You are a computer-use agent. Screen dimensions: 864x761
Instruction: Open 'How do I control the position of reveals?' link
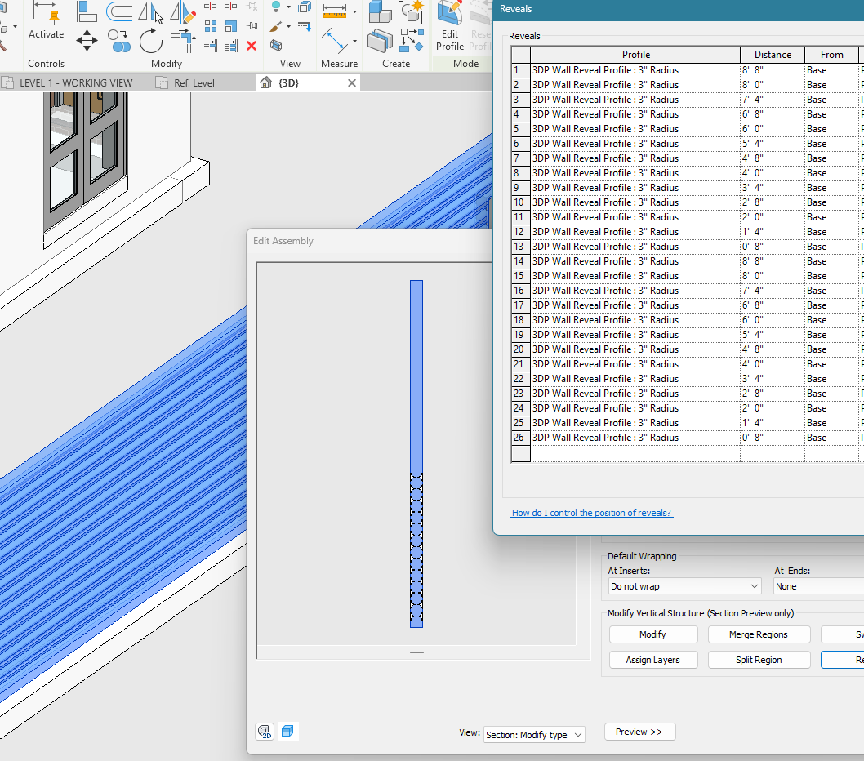pos(591,513)
